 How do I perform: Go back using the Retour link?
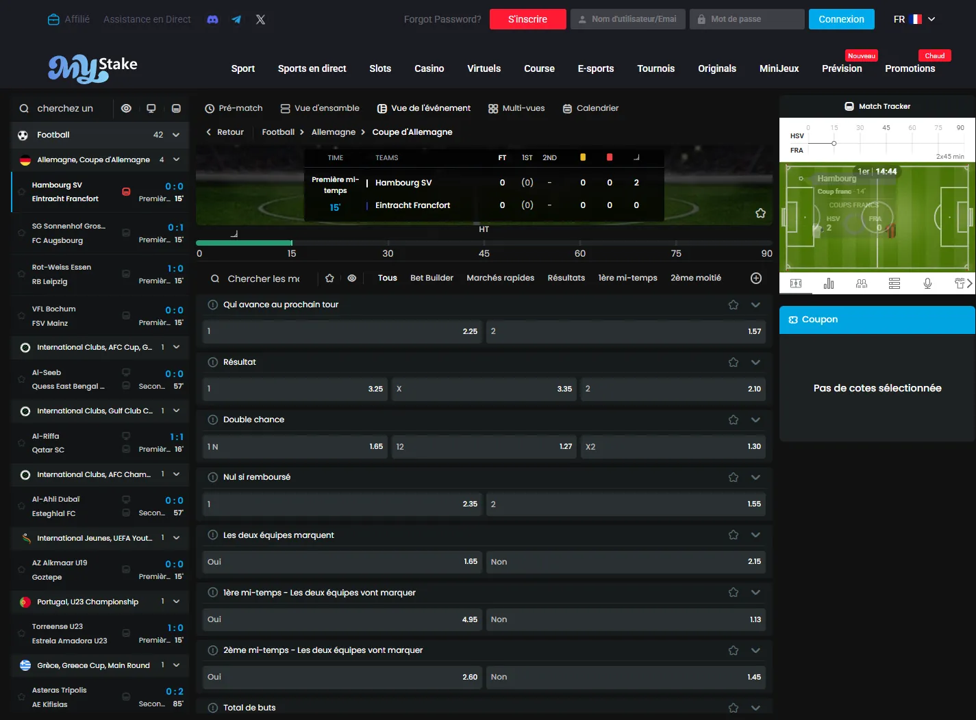click(225, 132)
